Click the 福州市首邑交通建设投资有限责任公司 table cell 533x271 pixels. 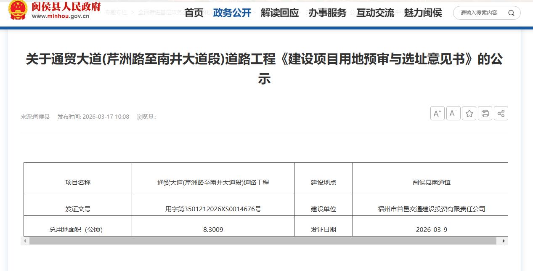coord(431,209)
